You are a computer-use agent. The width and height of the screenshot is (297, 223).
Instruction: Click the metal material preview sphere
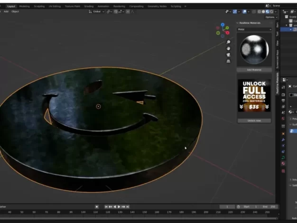click(x=254, y=49)
